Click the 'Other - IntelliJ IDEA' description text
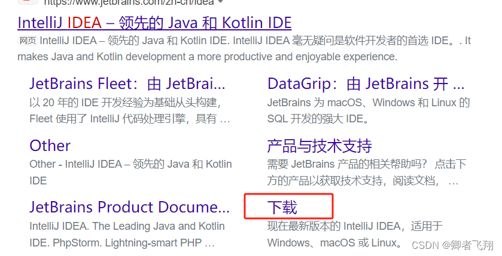Viewport: 502px width, 256px height. coord(130,164)
